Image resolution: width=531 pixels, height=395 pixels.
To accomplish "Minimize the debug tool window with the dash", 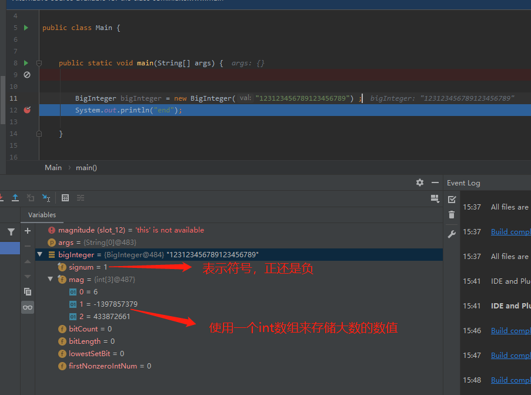I will (435, 182).
